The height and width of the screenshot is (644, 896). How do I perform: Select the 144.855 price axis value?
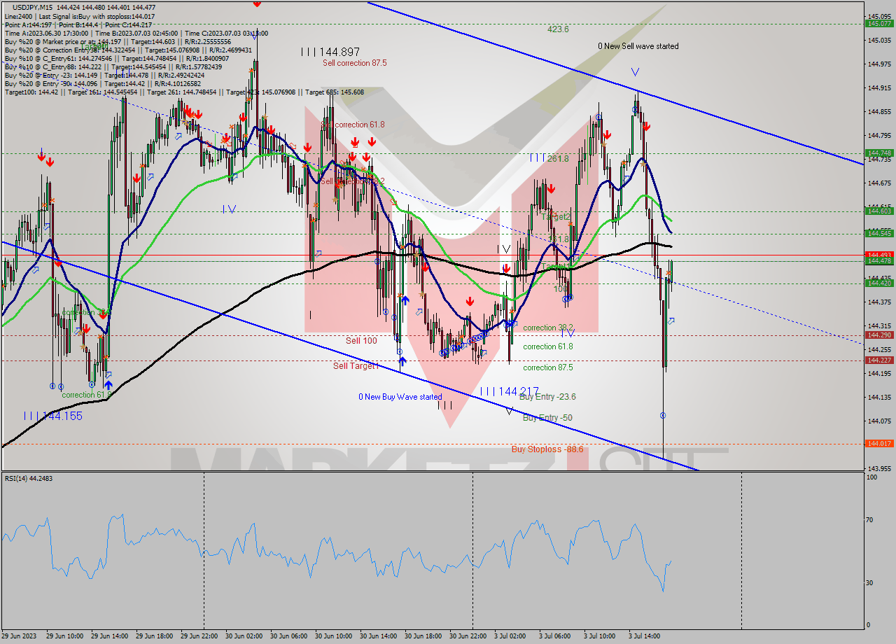pyautogui.click(x=879, y=111)
